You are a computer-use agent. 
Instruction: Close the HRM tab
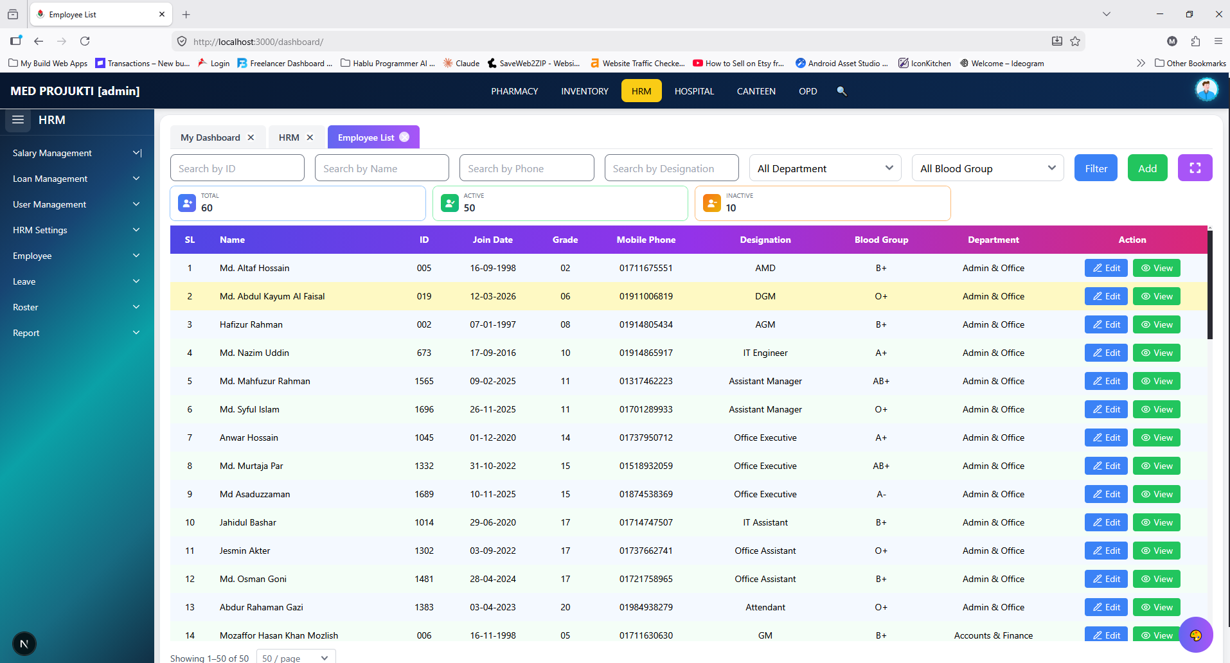(x=310, y=137)
